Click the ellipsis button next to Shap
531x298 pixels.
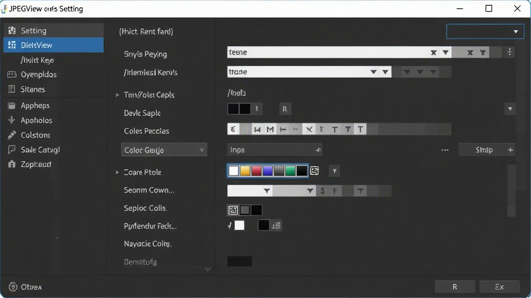pyautogui.click(x=444, y=150)
